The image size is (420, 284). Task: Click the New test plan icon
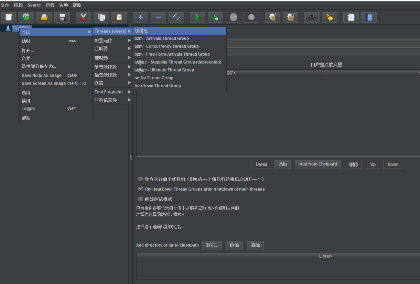[9, 17]
